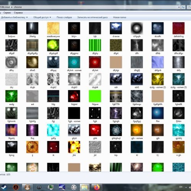Open the Справка menu

point(18,13)
